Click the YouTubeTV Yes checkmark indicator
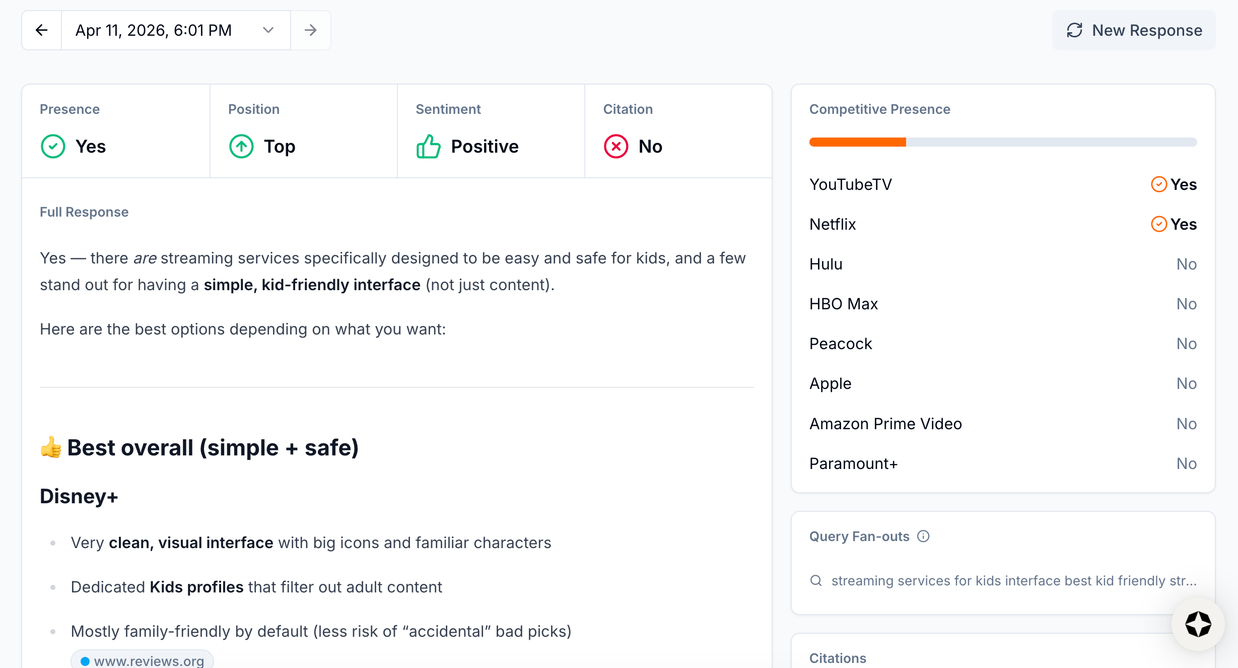Screen dimensions: 1238x668 [x=1159, y=184]
